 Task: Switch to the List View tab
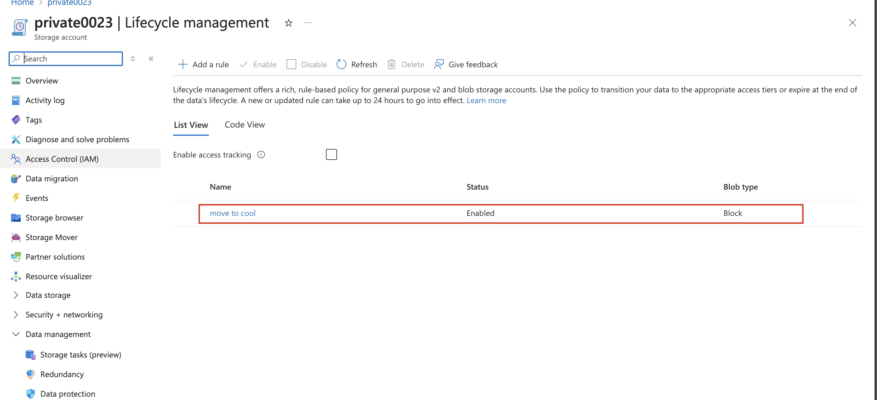click(191, 125)
